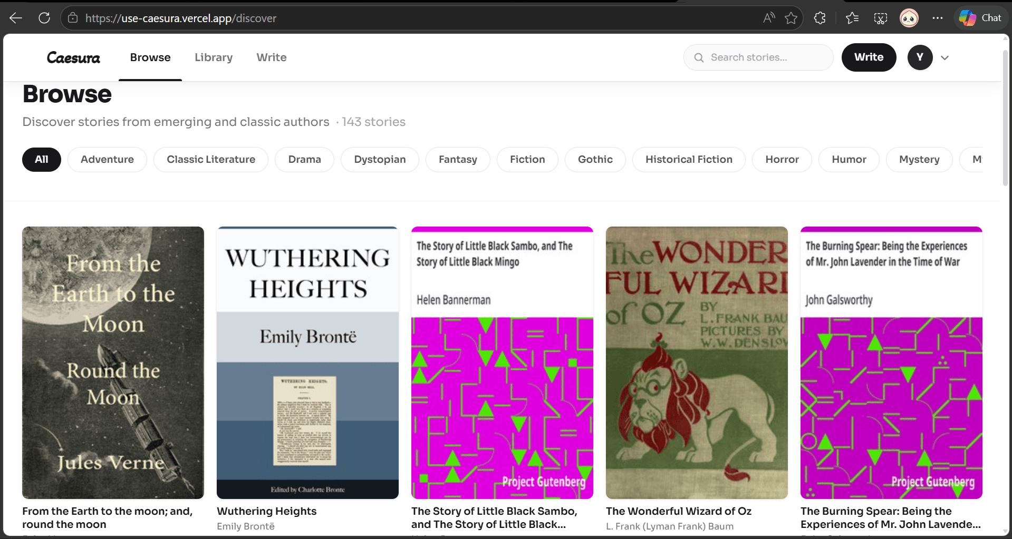
Task: Click title 'From the Earth to the moon; and, round the moon'
Action: coord(108,517)
